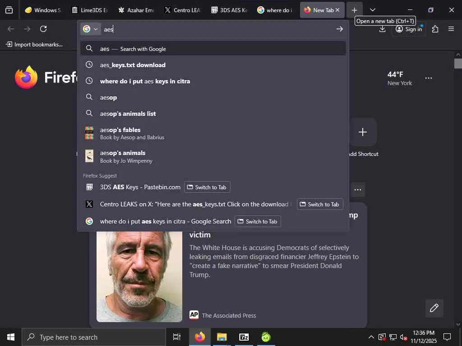
Task: Open the Downloads panel icon
Action: [382, 29]
